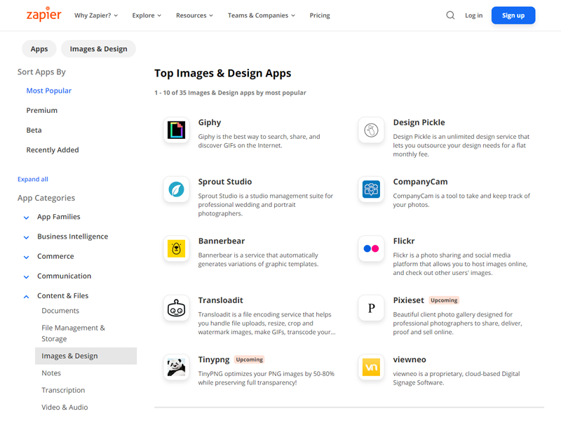Open the Sprout Studio title link
Image resolution: width=561 pixels, height=421 pixels.
[x=225, y=182]
